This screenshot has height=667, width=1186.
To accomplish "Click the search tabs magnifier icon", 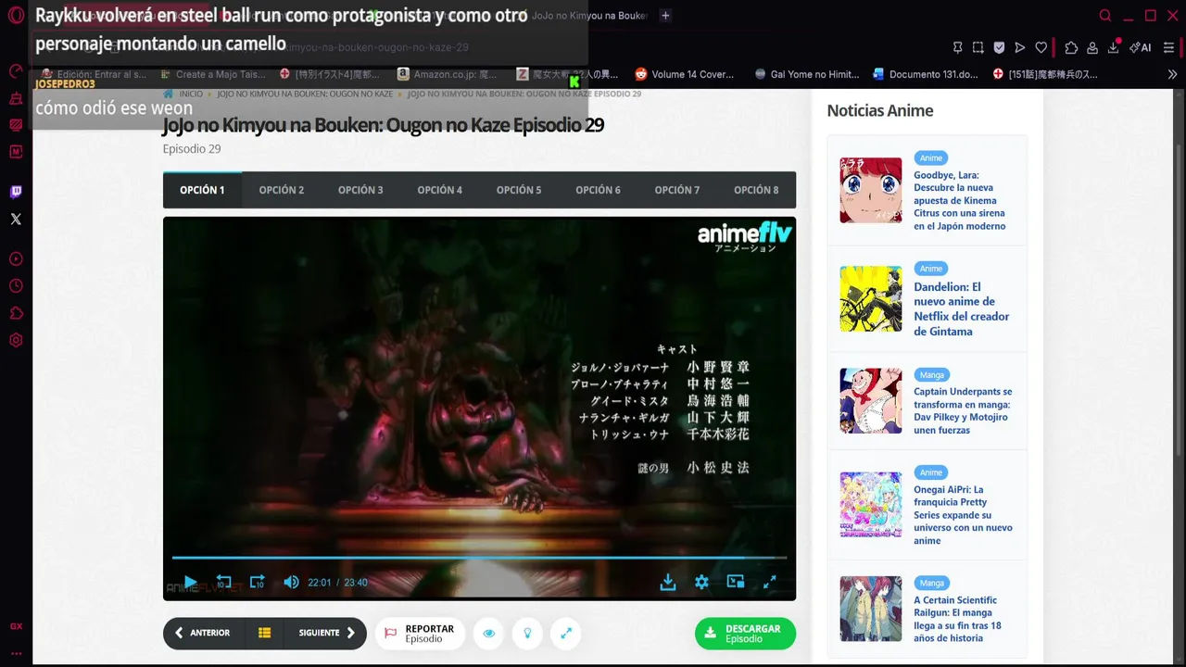I will pos(1105,16).
